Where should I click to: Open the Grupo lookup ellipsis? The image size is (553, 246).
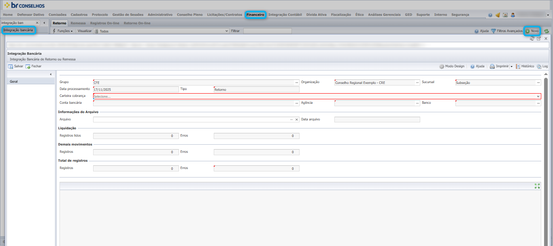click(x=297, y=83)
